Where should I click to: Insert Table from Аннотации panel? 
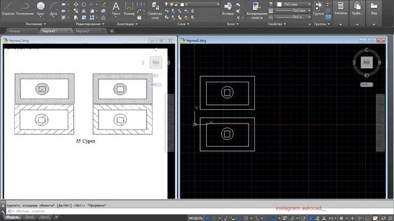(x=139, y=18)
